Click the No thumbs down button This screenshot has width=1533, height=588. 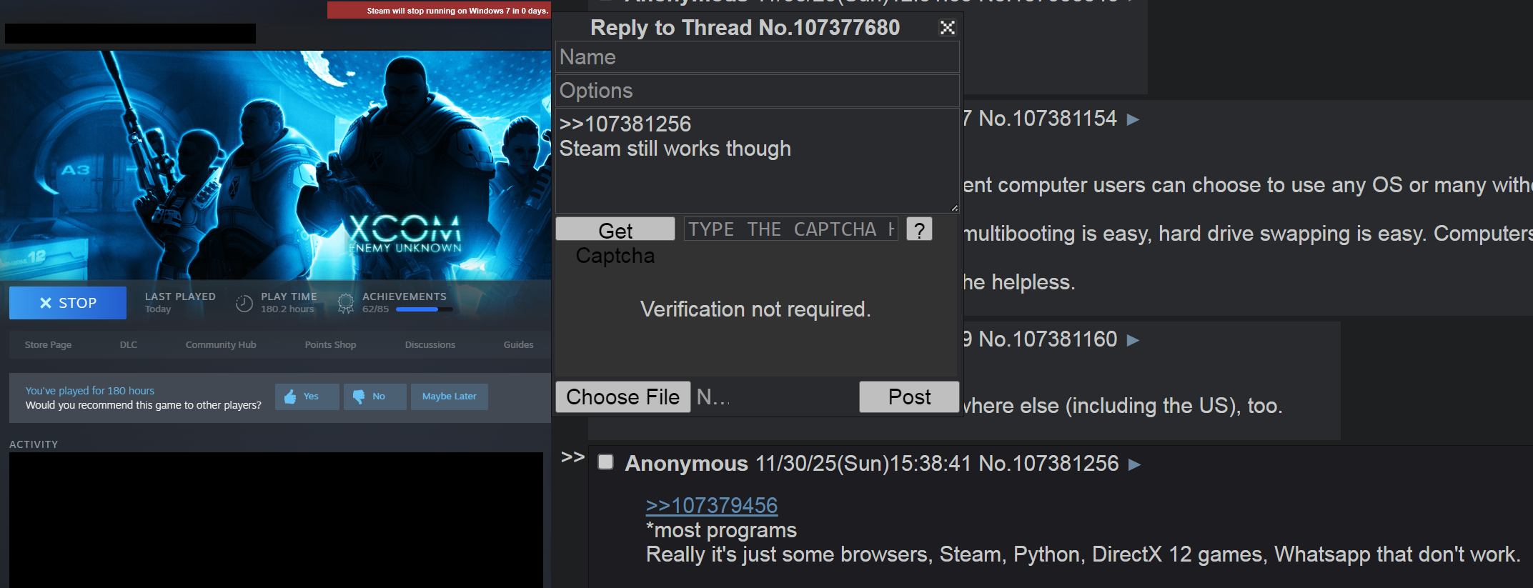[x=375, y=397]
